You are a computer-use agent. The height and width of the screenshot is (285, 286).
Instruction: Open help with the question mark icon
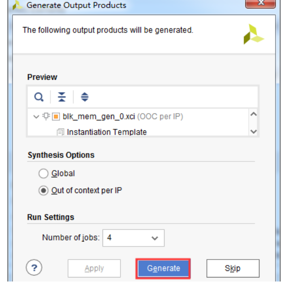[34, 267]
